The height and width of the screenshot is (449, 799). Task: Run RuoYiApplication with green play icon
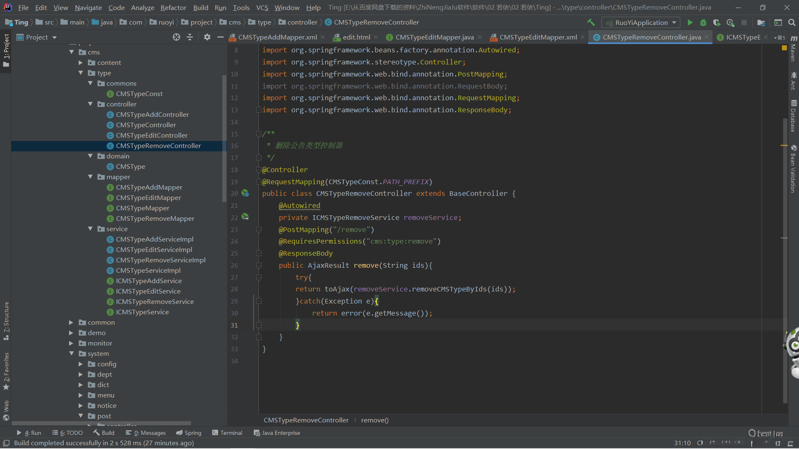(690, 22)
